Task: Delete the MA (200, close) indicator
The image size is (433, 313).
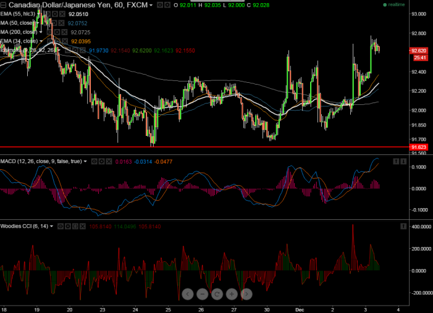Action: point(64,31)
